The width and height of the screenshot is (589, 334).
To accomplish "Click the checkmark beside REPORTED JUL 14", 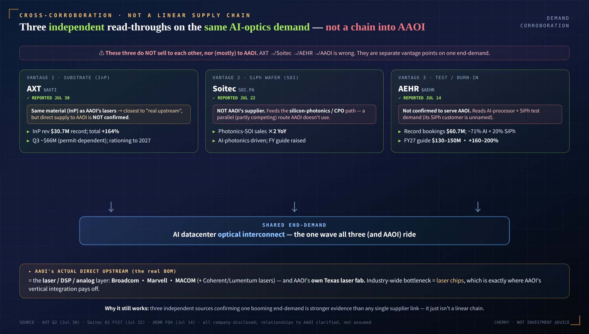I will pyautogui.click(x=400, y=98).
